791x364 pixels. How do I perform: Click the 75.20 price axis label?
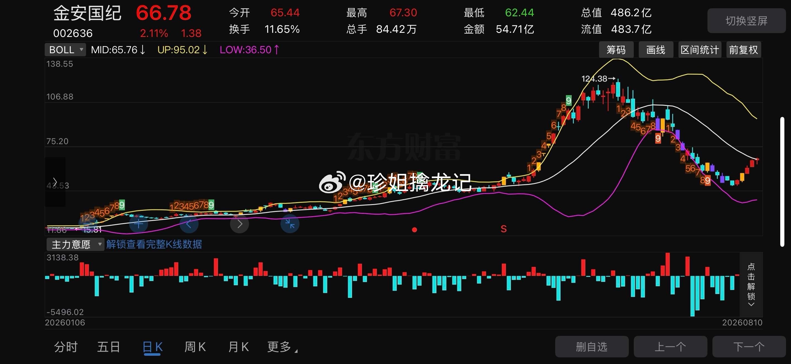57,141
